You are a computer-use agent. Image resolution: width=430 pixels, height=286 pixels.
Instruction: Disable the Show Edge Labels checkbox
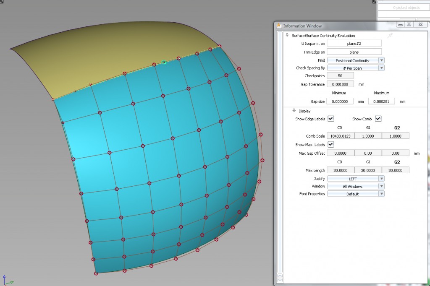331,119
